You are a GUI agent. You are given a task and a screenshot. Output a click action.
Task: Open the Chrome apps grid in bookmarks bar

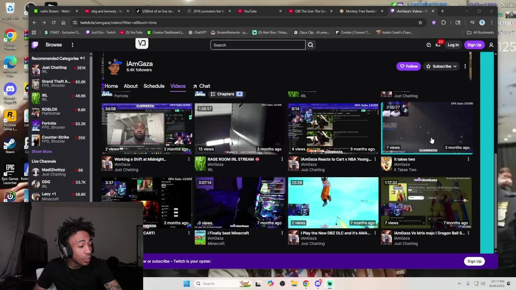tap(34, 32)
